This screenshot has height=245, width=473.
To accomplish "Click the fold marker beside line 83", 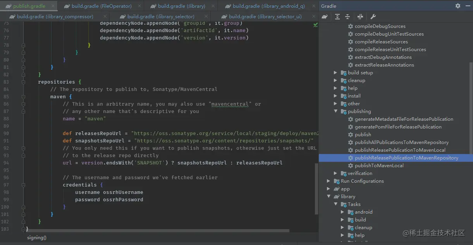I will click(x=23, y=82).
